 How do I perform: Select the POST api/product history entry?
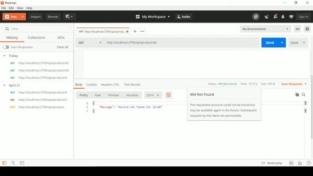pyautogui.click(x=37, y=107)
